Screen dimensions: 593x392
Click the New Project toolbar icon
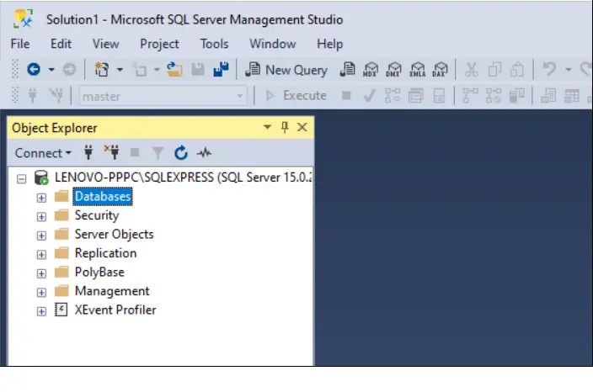[101, 70]
